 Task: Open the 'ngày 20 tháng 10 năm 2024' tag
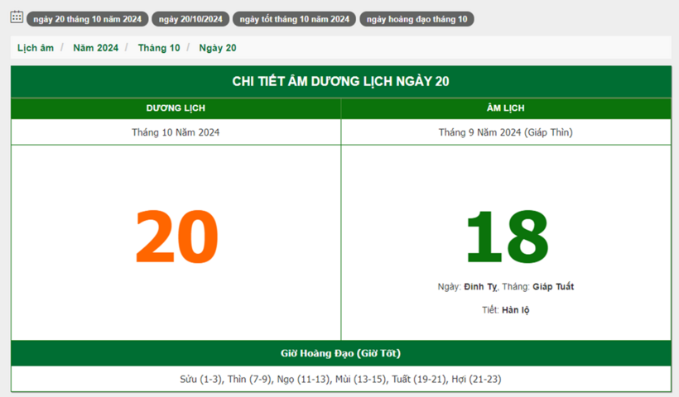point(87,19)
